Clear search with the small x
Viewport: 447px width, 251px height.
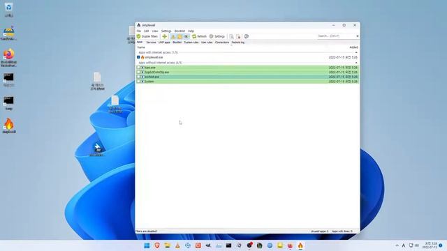357,36
